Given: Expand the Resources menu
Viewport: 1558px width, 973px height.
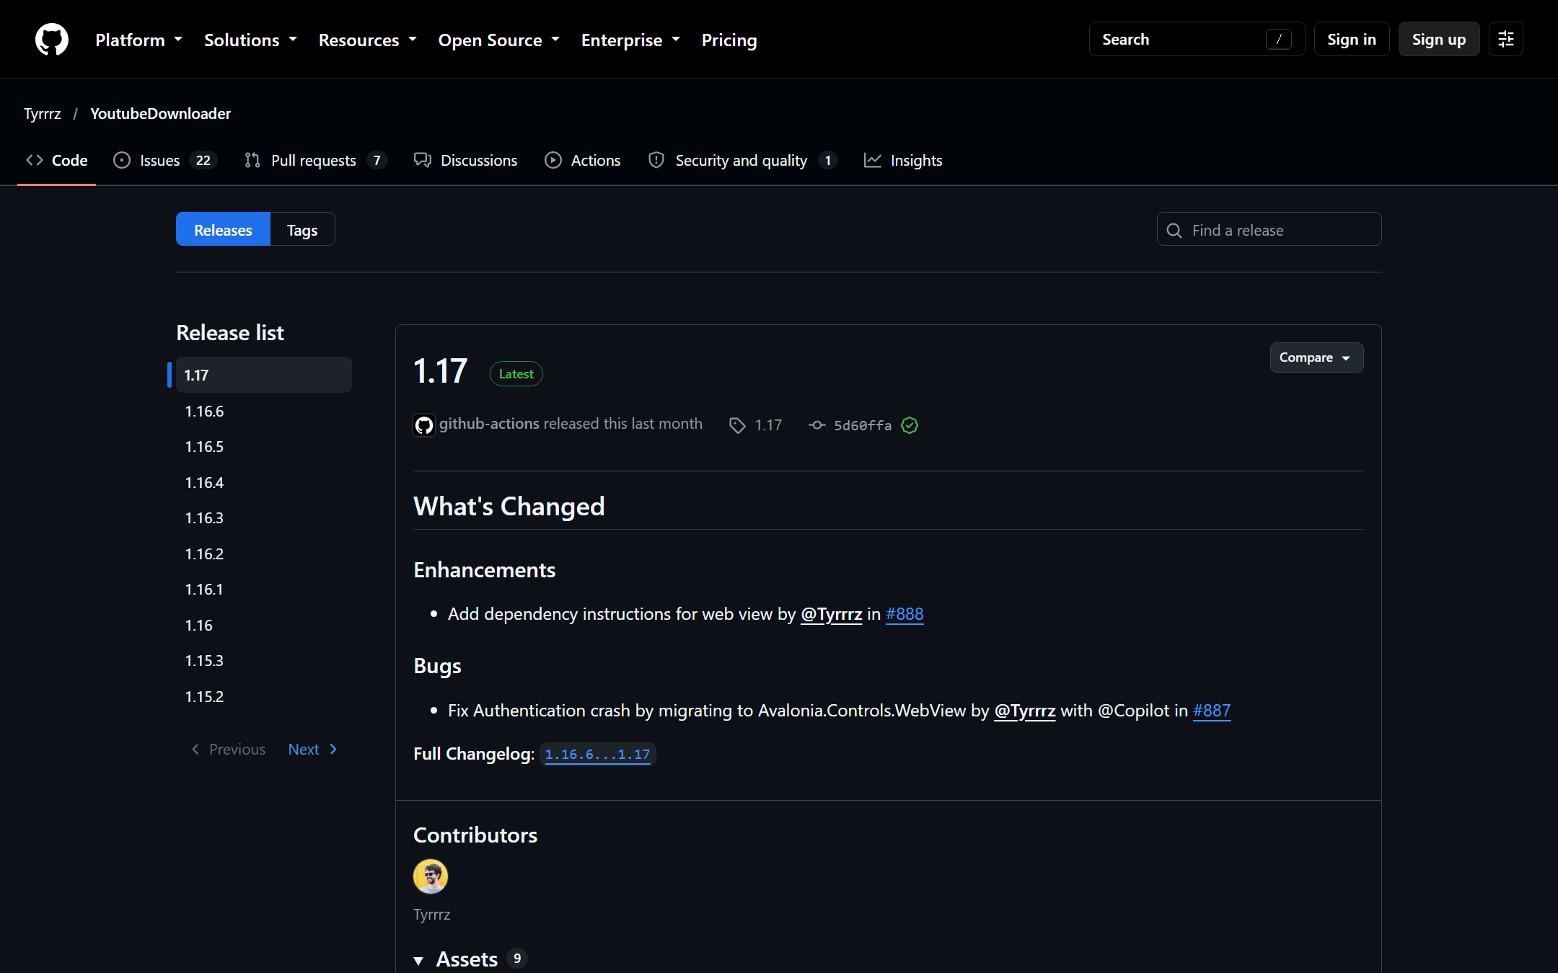Looking at the screenshot, I should click(368, 40).
